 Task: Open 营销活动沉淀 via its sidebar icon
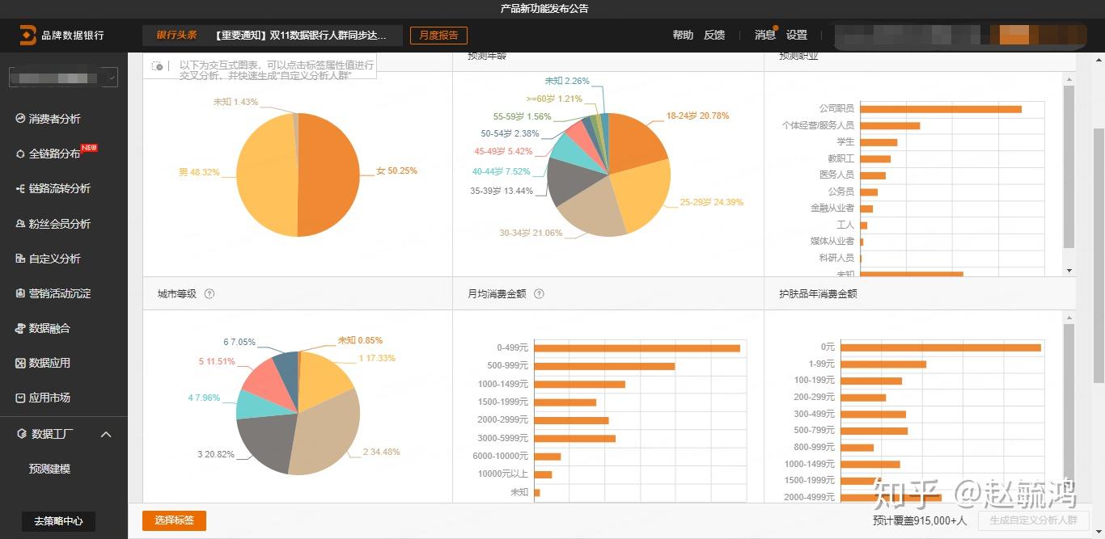click(x=21, y=293)
